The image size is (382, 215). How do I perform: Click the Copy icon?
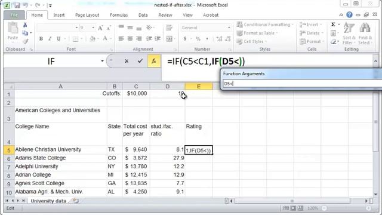(x=25, y=33)
